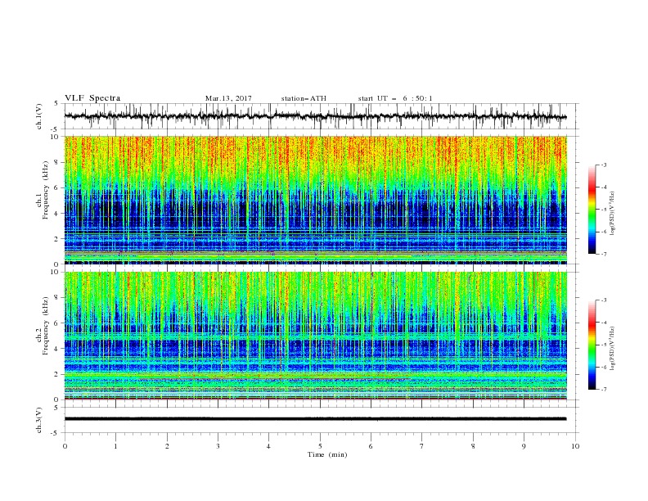Click the "10" tick on the time axis

575,446
